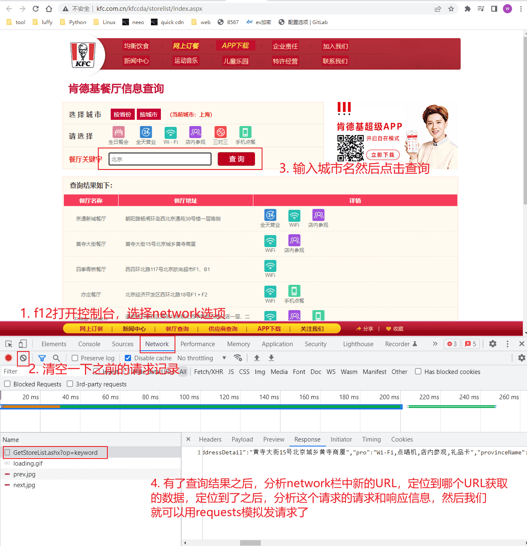The width and height of the screenshot is (527, 546).
Task: Click the 立即下载 app button
Action: pyautogui.click(x=383, y=155)
